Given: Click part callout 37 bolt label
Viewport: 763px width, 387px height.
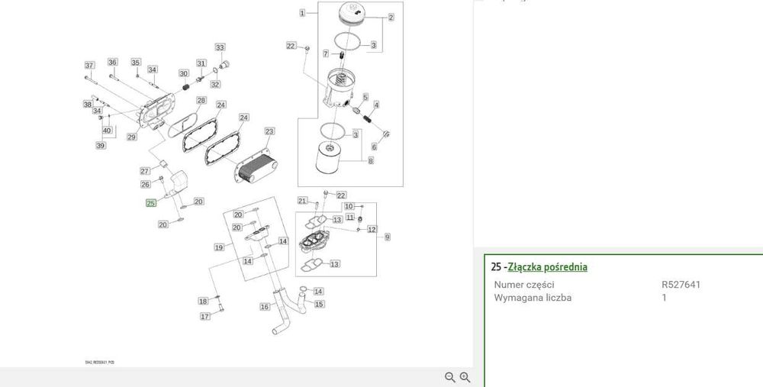Looking at the screenshot, I should coord(89,65).
